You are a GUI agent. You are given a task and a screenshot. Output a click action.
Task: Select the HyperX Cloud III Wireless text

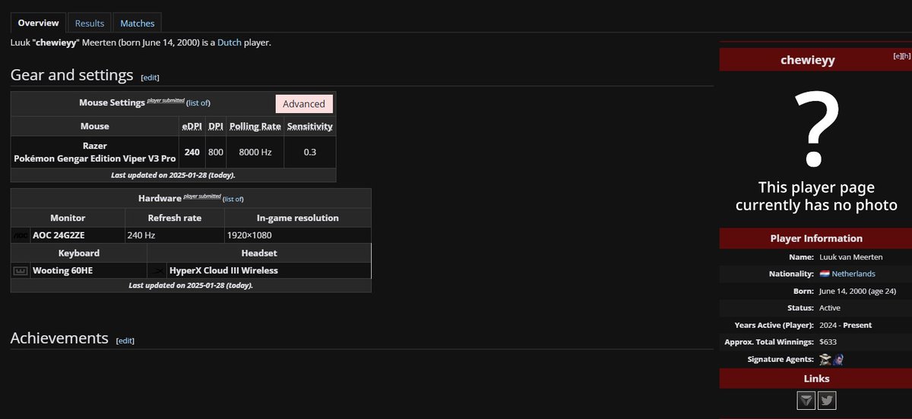click(x=223, y=270)
